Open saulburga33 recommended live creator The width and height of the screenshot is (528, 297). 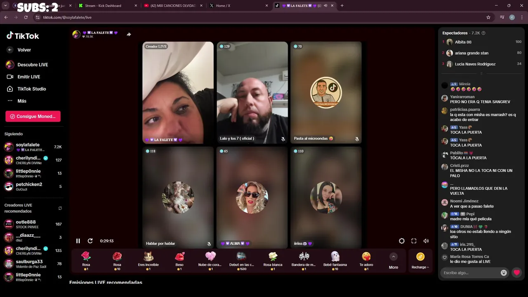point(33,264)
